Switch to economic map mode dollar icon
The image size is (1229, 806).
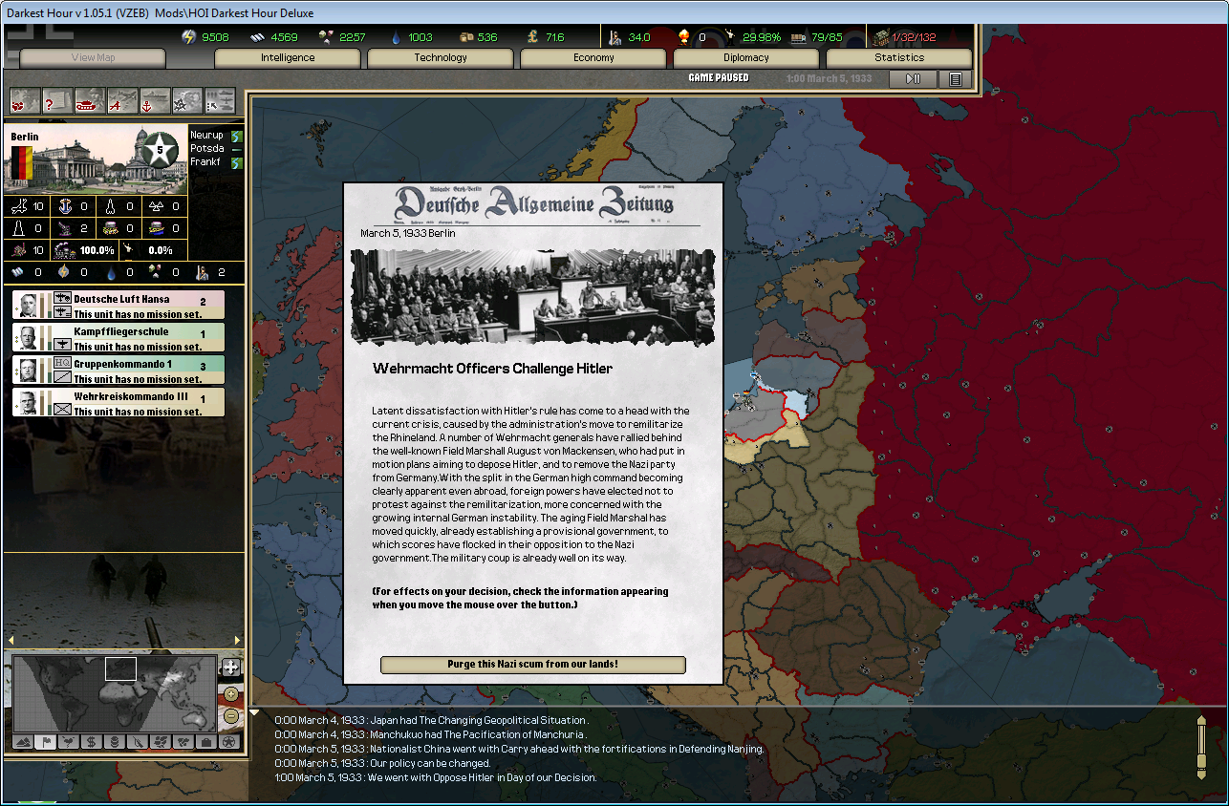point(92,741)
